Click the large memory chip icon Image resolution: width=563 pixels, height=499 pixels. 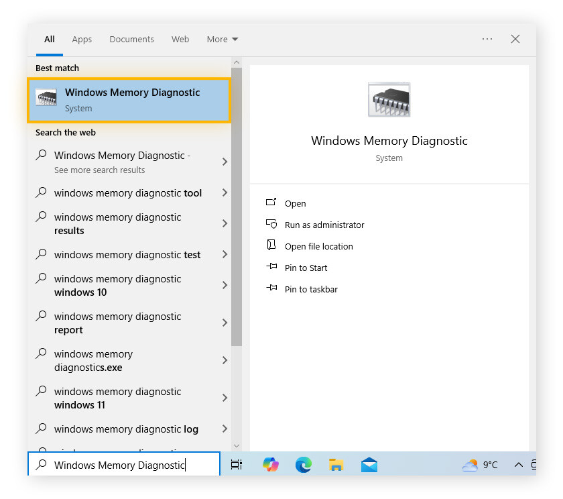coord(389,101)
